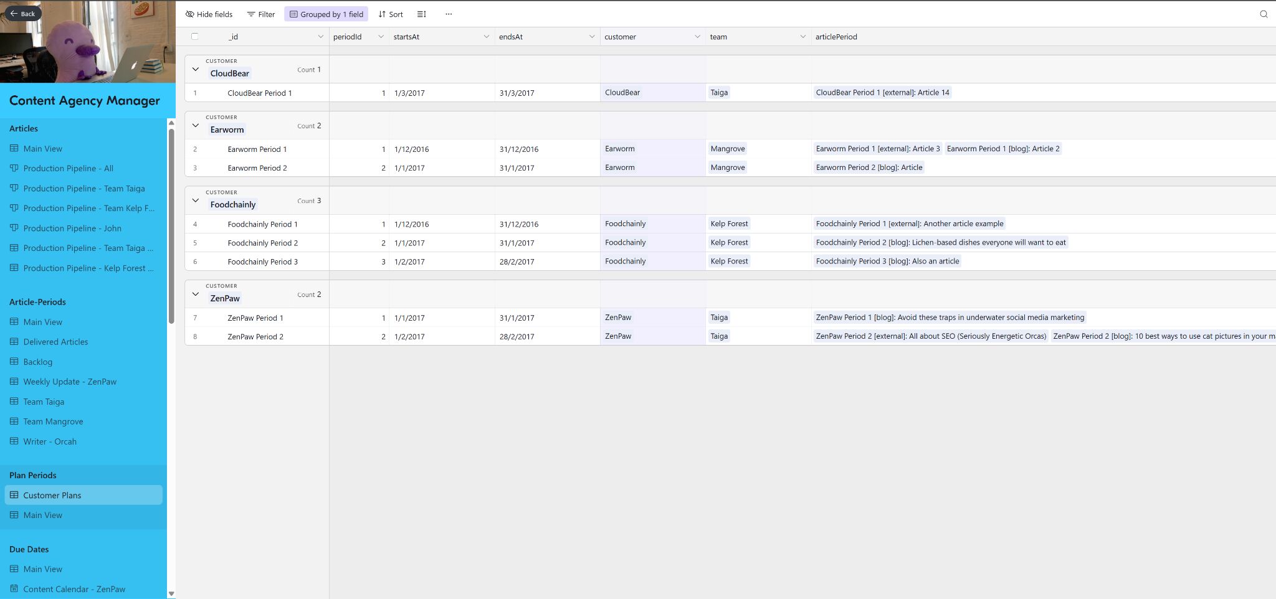Click the search magnifier icon
1276x599 pixels.
pos(1264,14)
